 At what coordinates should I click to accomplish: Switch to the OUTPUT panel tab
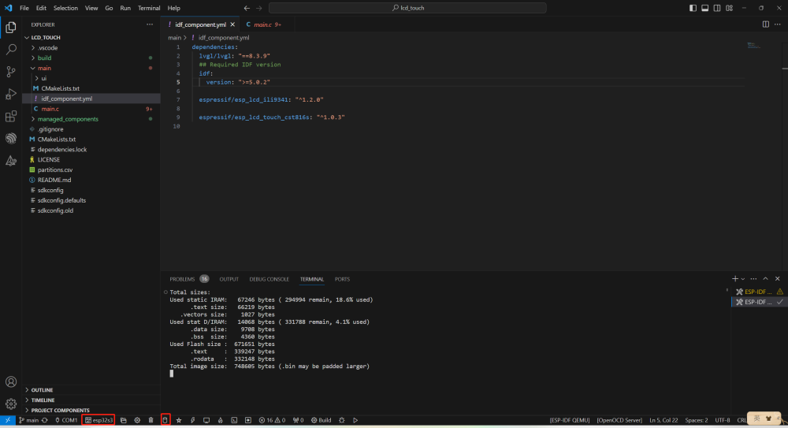[x=229, y=279]
